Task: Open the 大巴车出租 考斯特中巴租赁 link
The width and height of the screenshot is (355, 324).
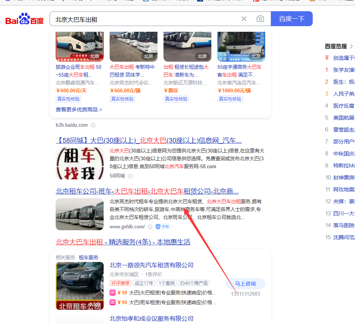Action: click(132, 71)
